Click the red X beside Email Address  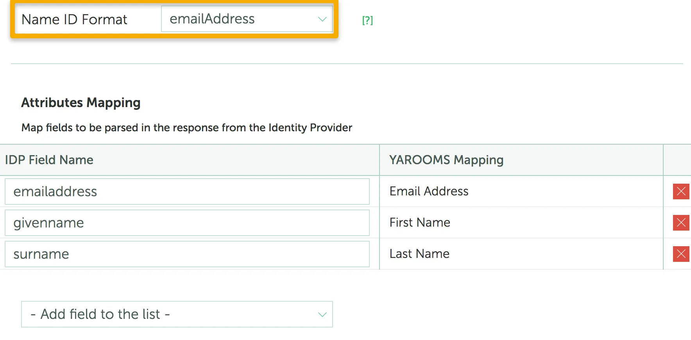[681, 191]
